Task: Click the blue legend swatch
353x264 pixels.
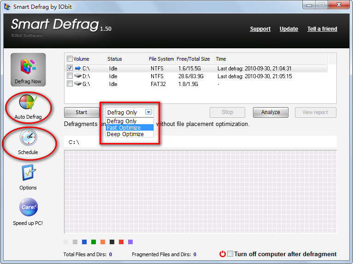Action: click(84, 242)
